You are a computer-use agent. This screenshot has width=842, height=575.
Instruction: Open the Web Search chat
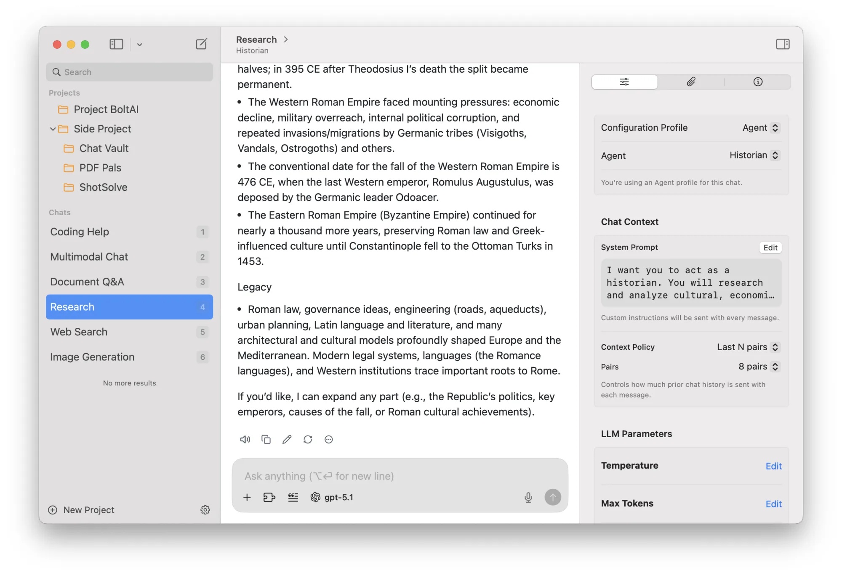click(129, 332)
